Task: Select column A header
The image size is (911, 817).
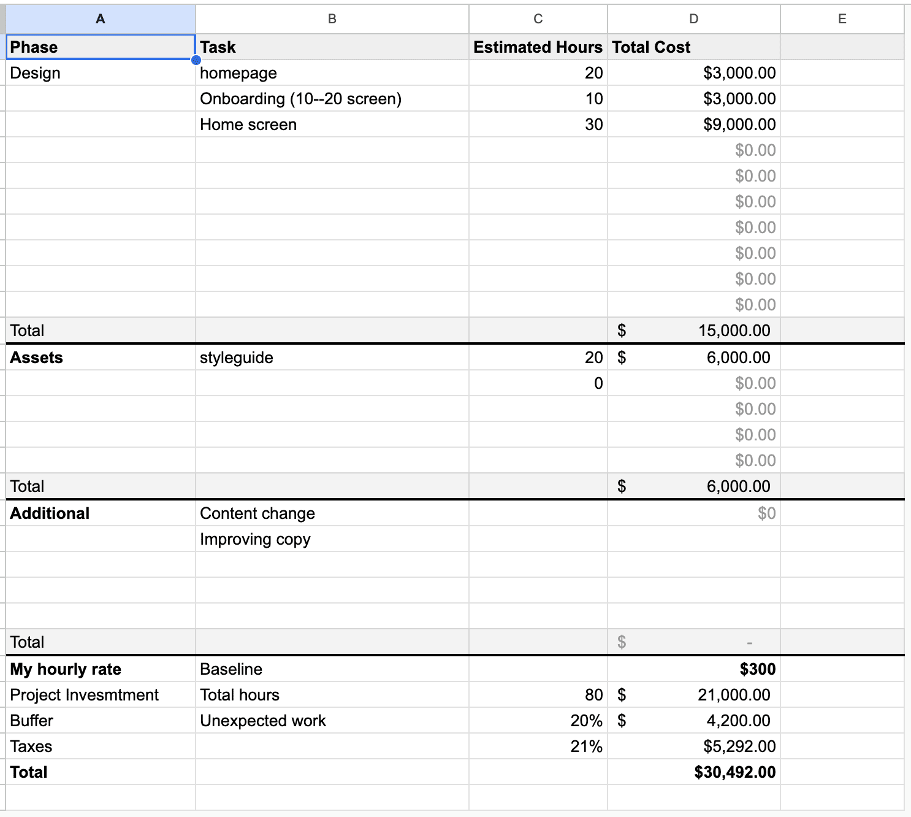Action: click(x=101, y=19)
